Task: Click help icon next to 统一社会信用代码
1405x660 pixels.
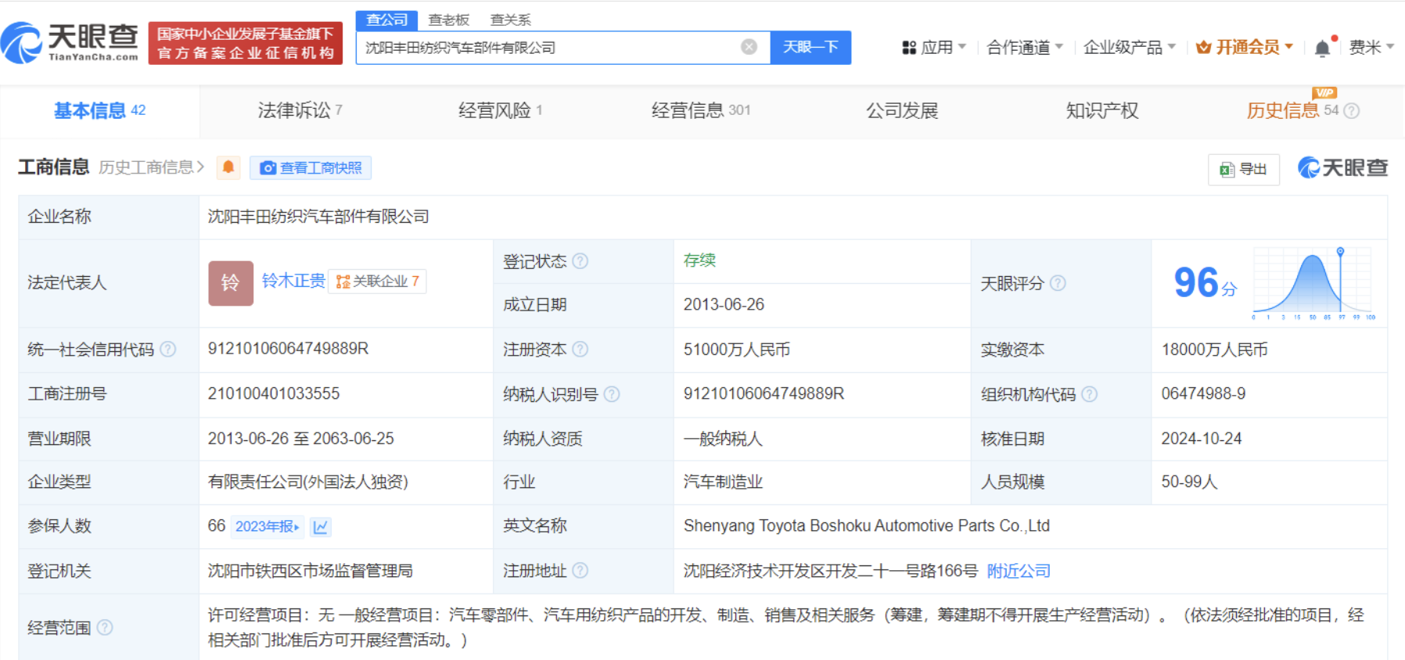Action: pyautogui.click(x=168, y=350)
